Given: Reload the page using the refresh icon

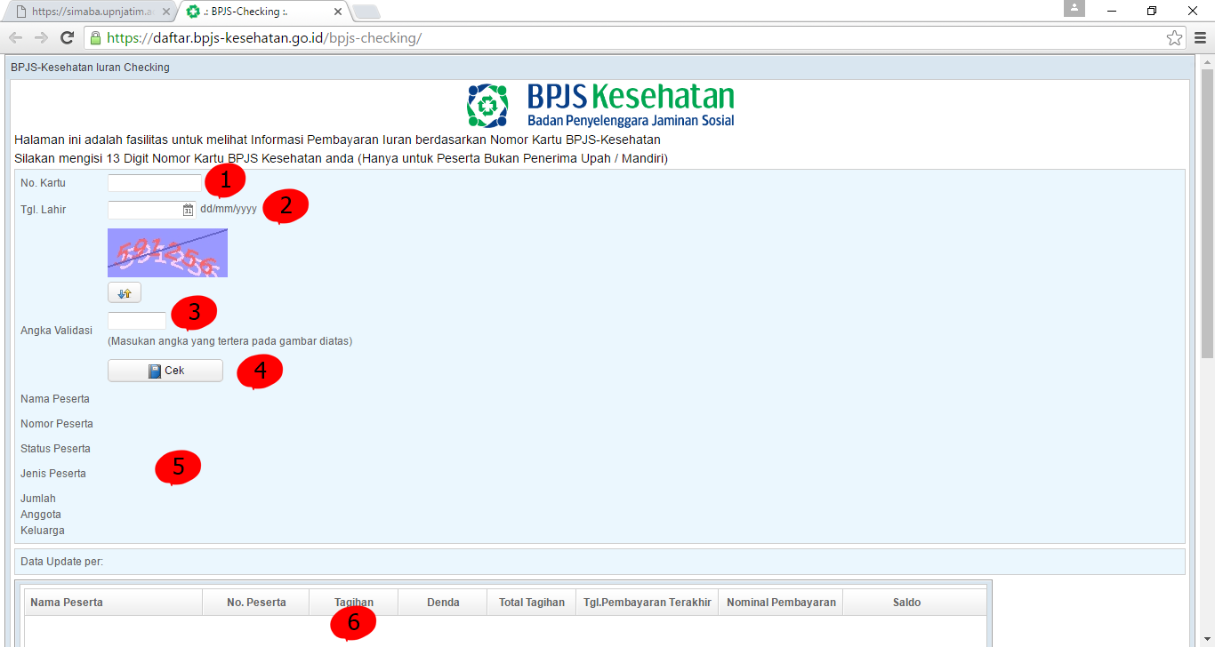Looking at the screenshot, I should click(x=67, y=37).
